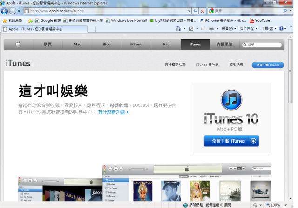This screenshot has width=298, height=208.
Task: Follow the blue 有什麼新功能 inline link
Action: [113, 112]
